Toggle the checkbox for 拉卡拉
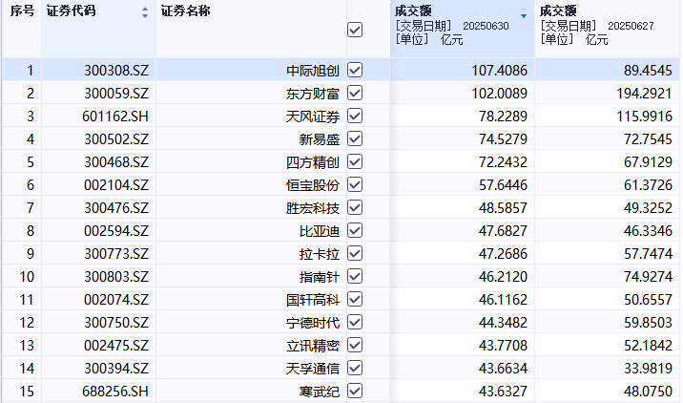This screenshot has width=683, height=403. tap(355, 253)
